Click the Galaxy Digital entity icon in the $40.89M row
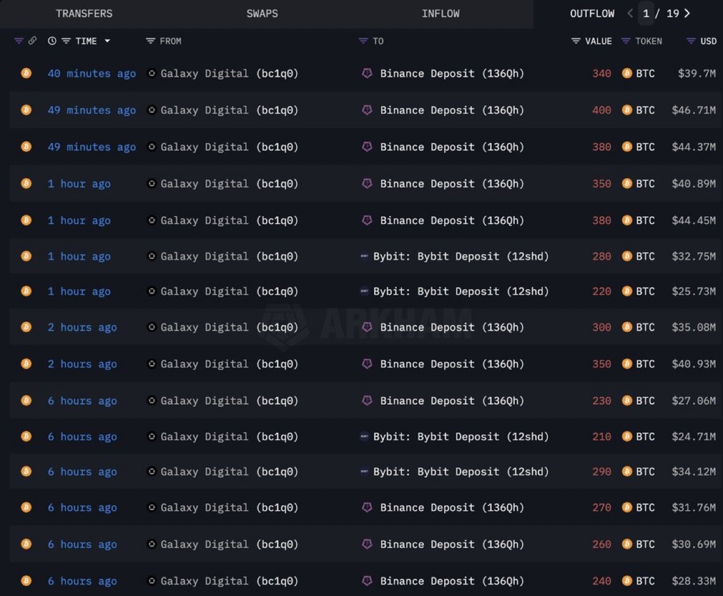723x596 pixels. pyautogui.click(x=152, y=183)
